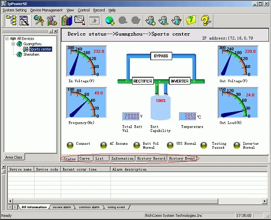Click the remove device plug icon with minus
Viewport: 271px width, 220px height.
pyautogui.click(x=163, y=21)
